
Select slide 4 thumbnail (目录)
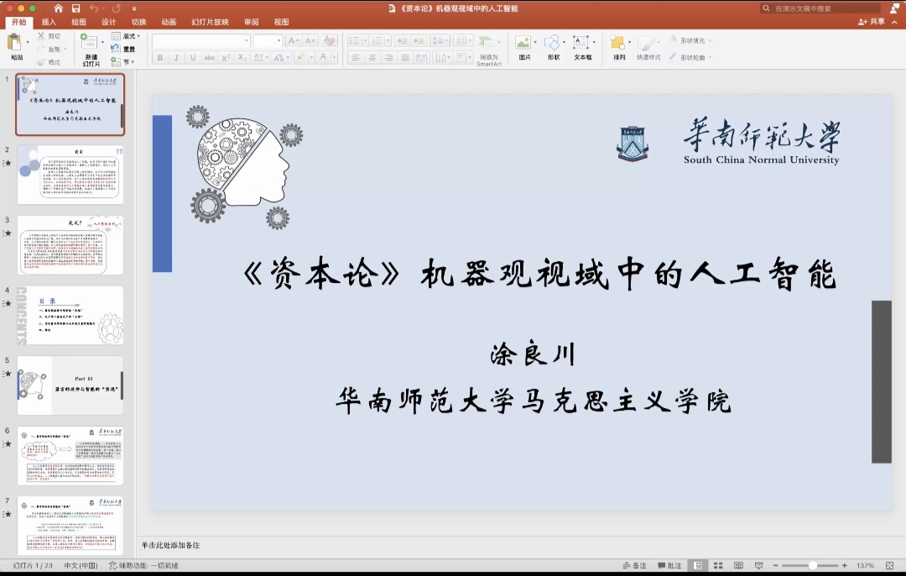coord(70,315)
